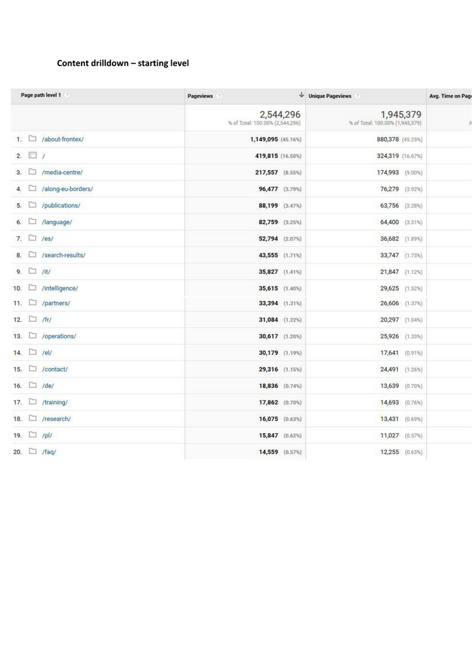The height and width of the screenshot is (668, 472).
Task: Click the page icon in the "/" row
Action: point(32,156)
